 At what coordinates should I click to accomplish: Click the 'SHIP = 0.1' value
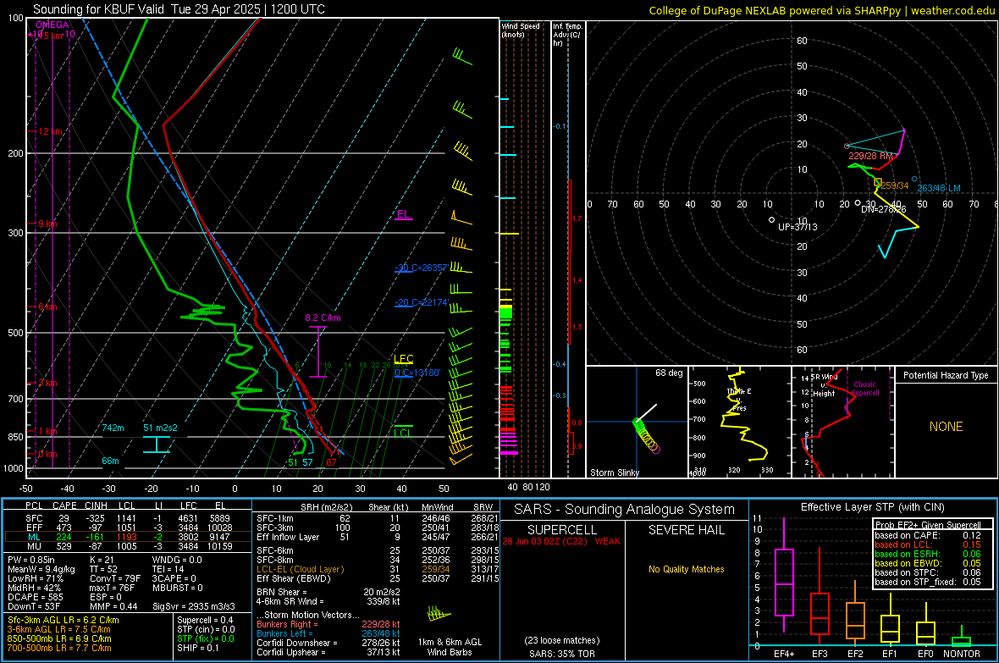197,648
